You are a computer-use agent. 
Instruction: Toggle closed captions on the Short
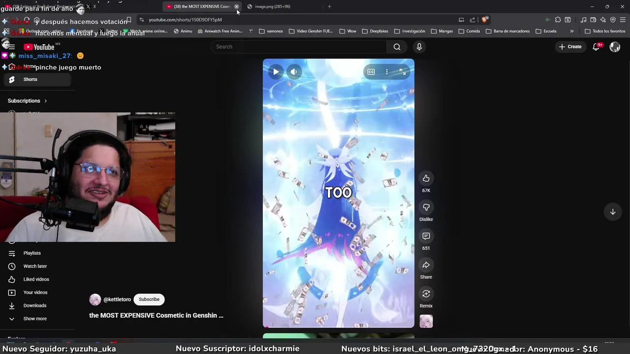pyautogui.click(x=371, y=72)
